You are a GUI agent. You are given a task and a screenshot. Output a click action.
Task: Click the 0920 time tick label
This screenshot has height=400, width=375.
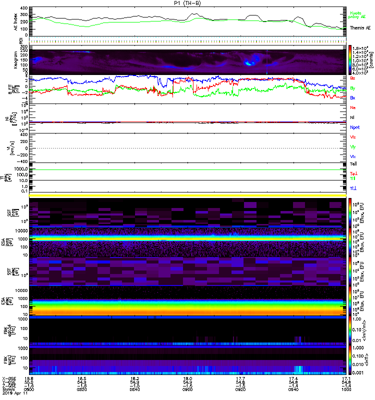(240, 389)
